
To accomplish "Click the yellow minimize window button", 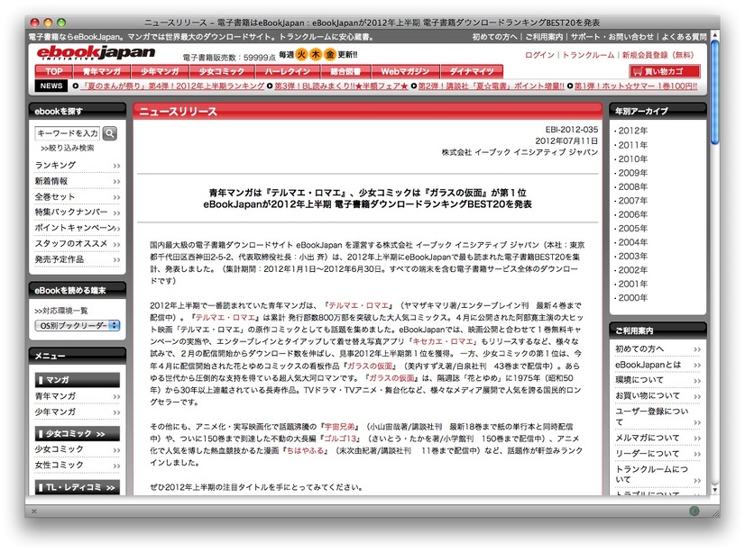I will pyautogui.click(x=48, y=23).
